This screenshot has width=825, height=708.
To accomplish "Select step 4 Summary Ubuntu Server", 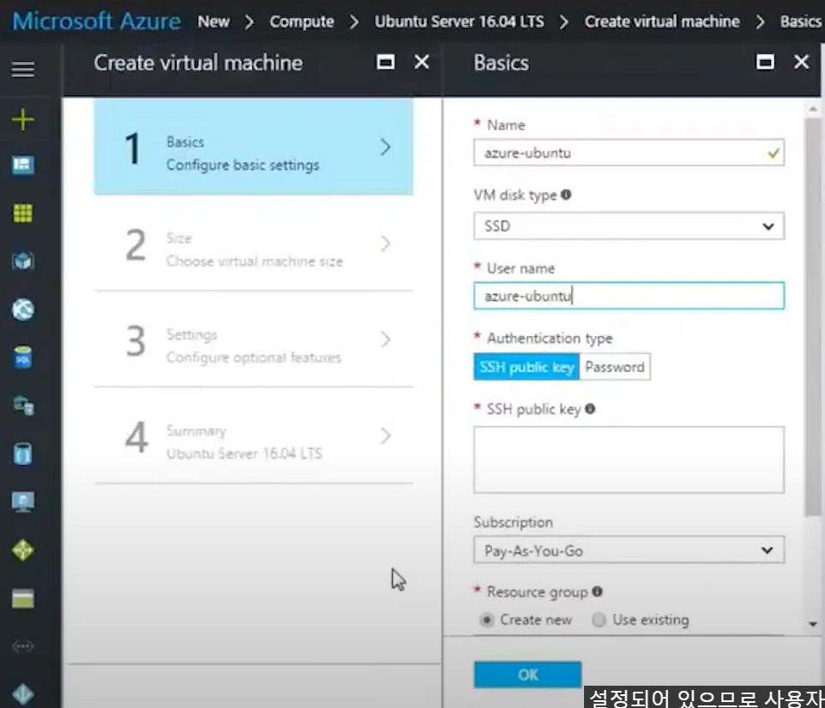I will (254, 436).
